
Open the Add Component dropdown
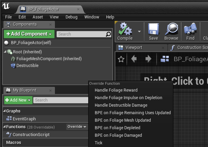coord(29,34)
